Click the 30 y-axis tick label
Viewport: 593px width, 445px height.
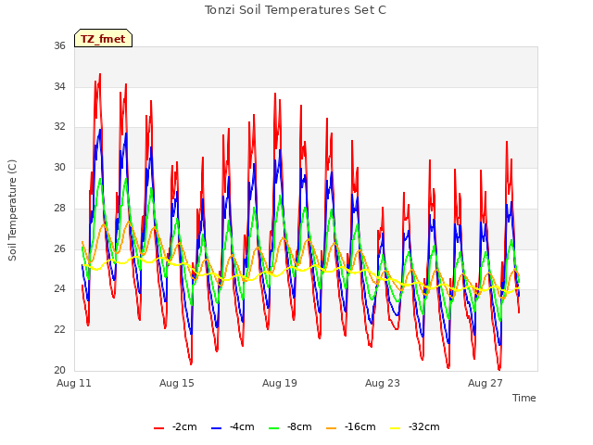tap(59, 167)
